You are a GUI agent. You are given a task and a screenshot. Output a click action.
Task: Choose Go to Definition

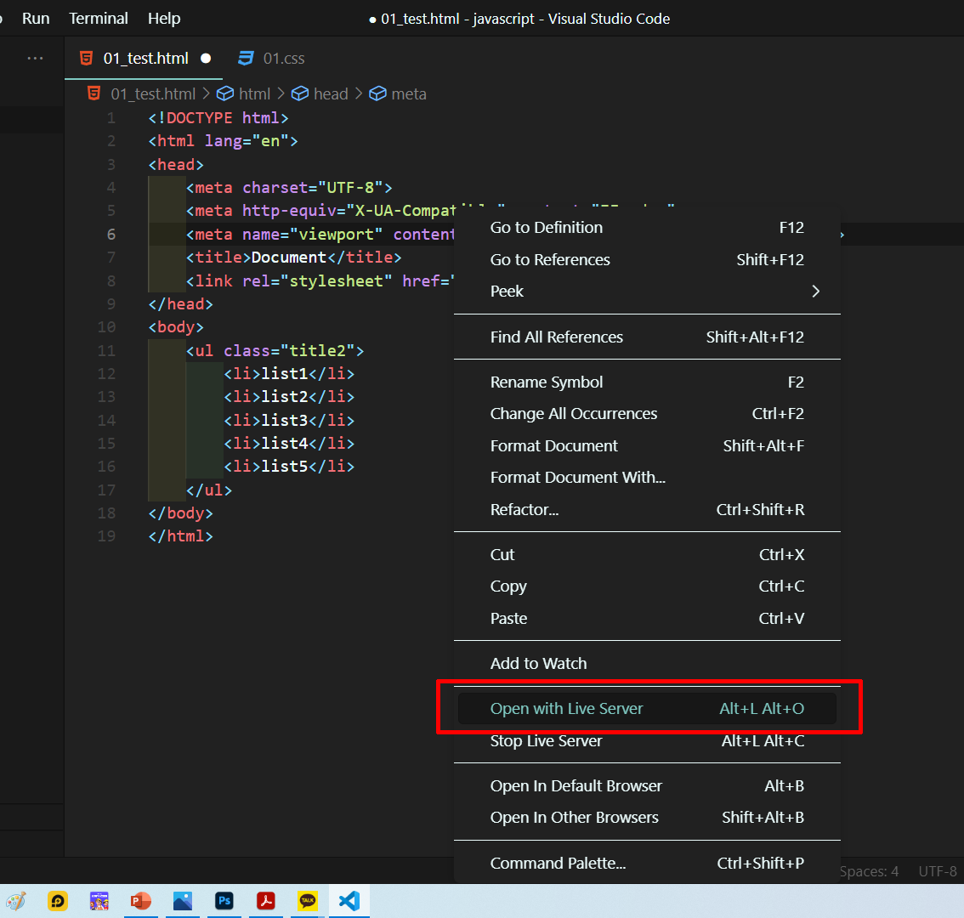tap(647, 228)
